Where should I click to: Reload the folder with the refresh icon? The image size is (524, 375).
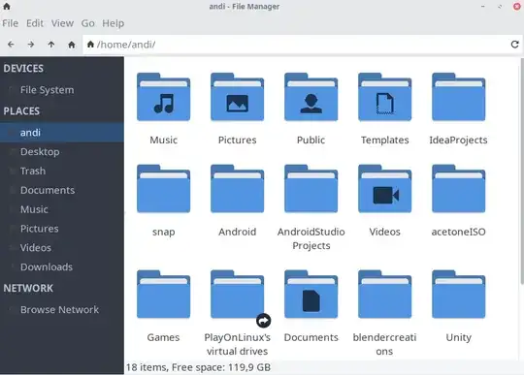coord(514,44)
